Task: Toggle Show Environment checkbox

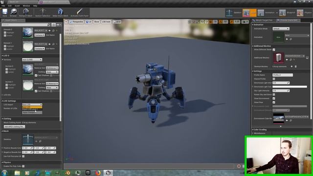Action: point(274,98)
